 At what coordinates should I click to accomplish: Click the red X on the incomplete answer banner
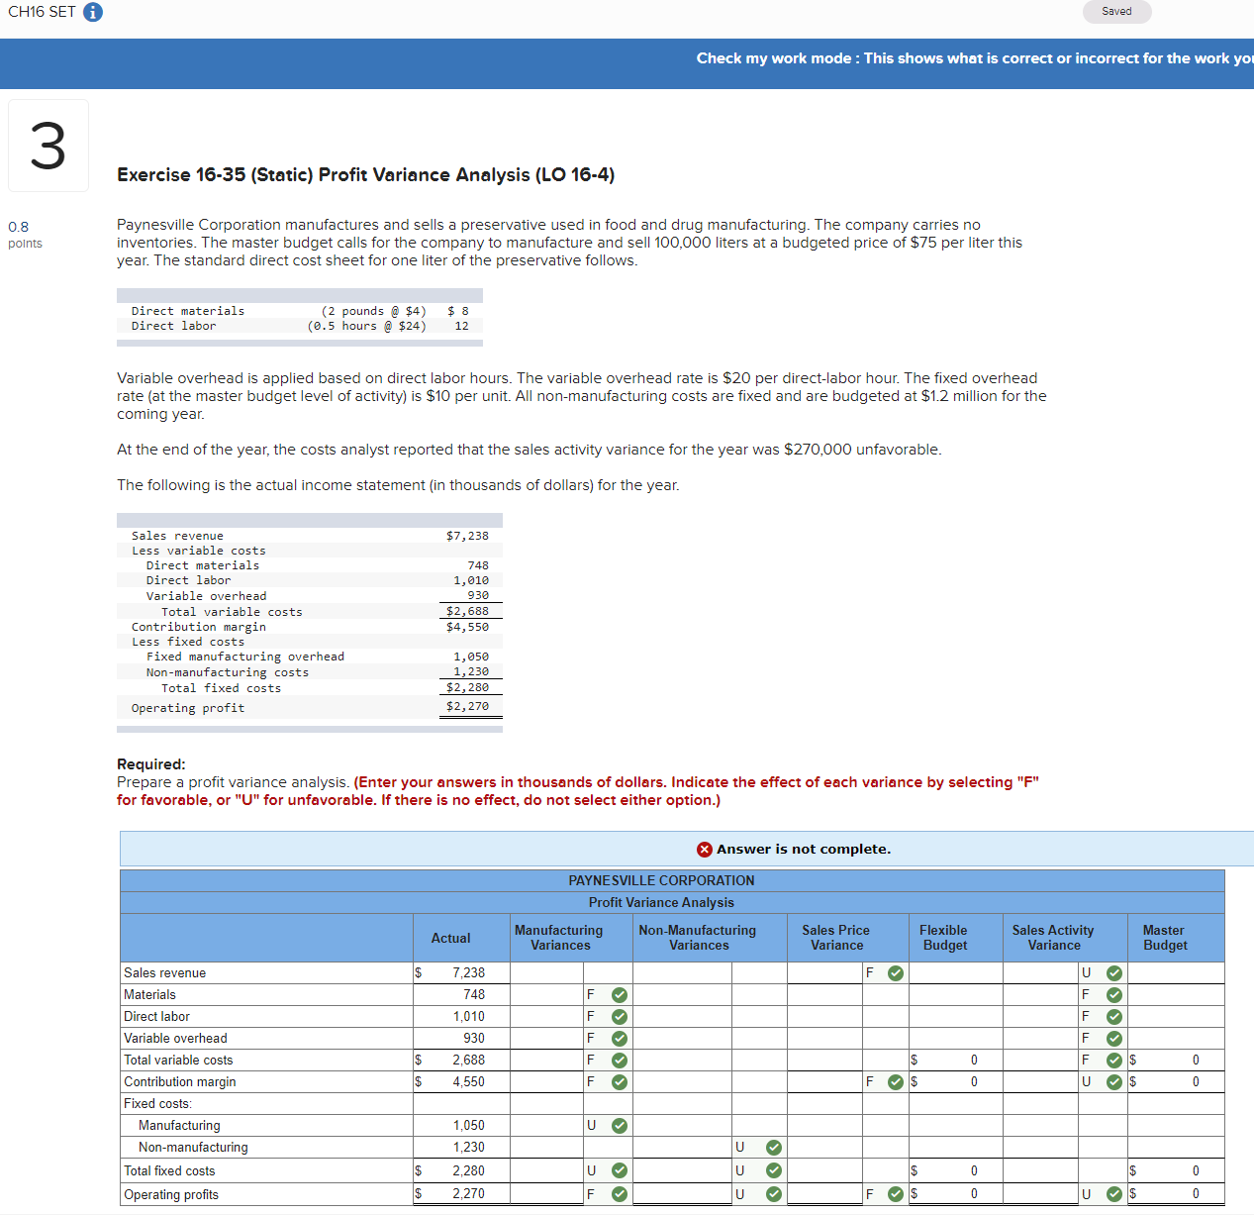tap(704, 849)
